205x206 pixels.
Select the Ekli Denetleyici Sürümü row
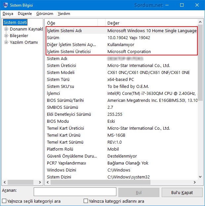point(121,114)
